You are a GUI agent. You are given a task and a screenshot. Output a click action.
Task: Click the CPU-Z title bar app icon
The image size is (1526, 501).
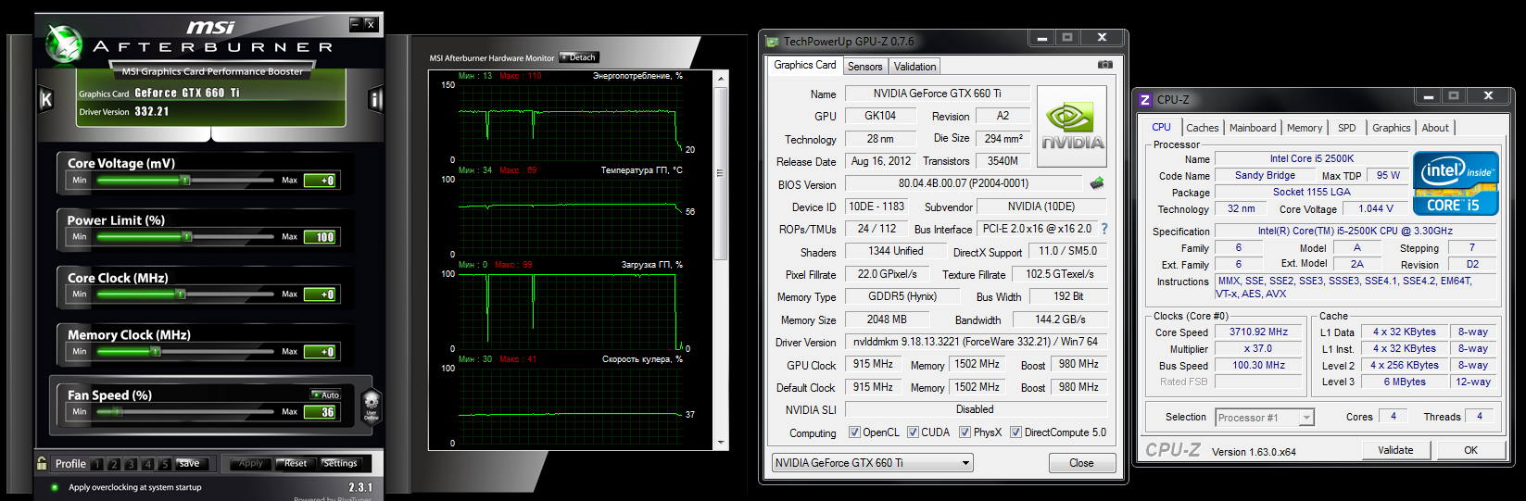1145,99
